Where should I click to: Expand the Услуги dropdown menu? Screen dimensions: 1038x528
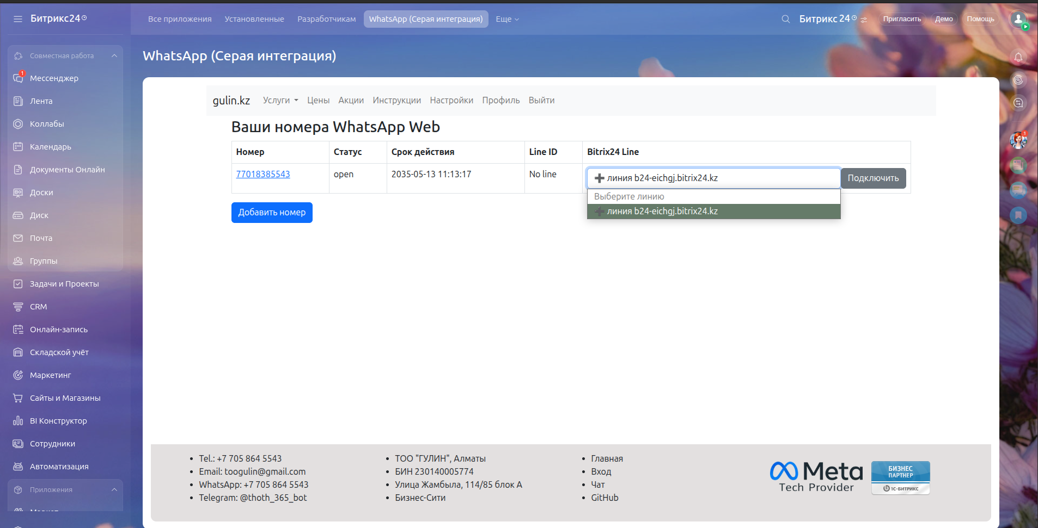click(280, 101)
